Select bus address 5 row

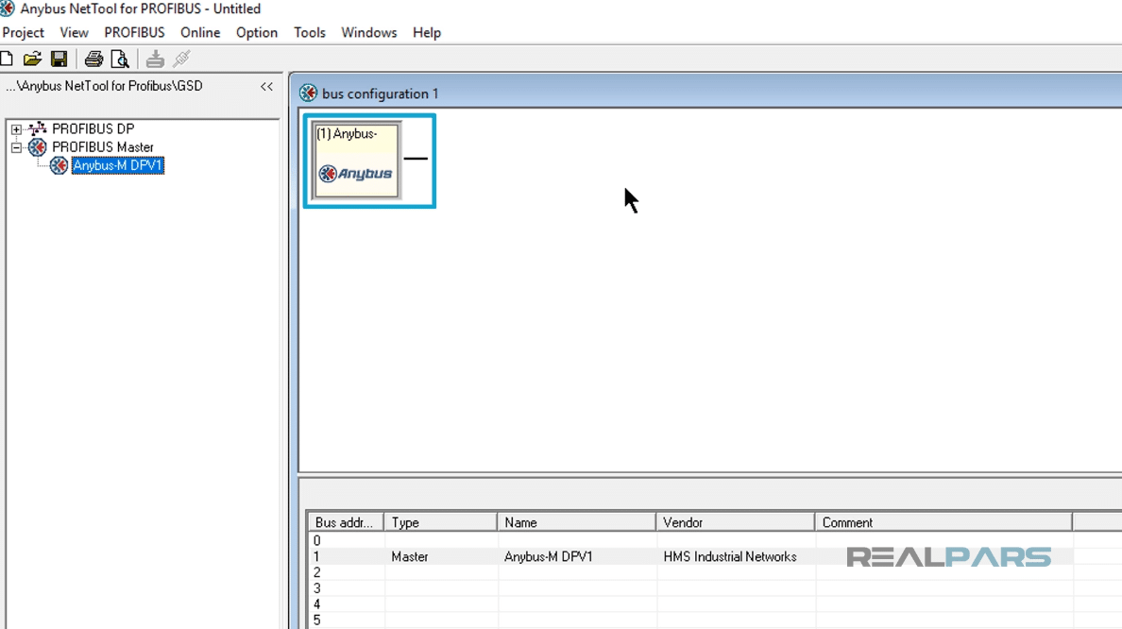[x=715, y=620]
